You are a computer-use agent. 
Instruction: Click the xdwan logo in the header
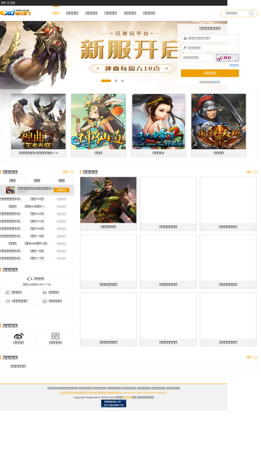tap(15, 13)
